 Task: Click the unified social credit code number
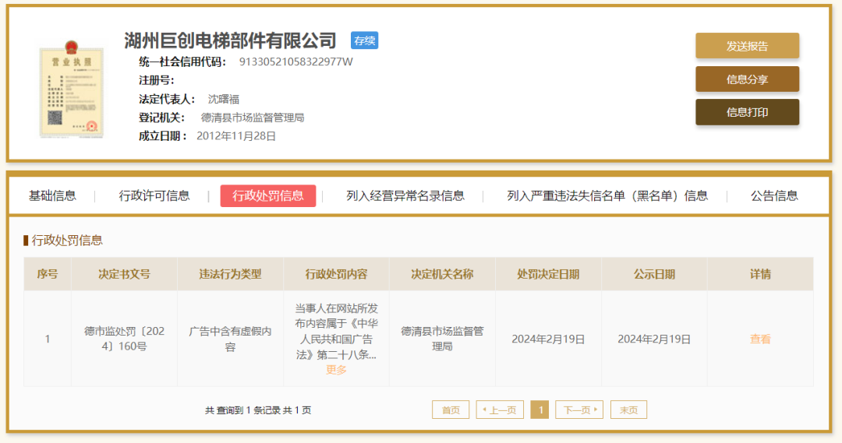(x=295, y=62)
